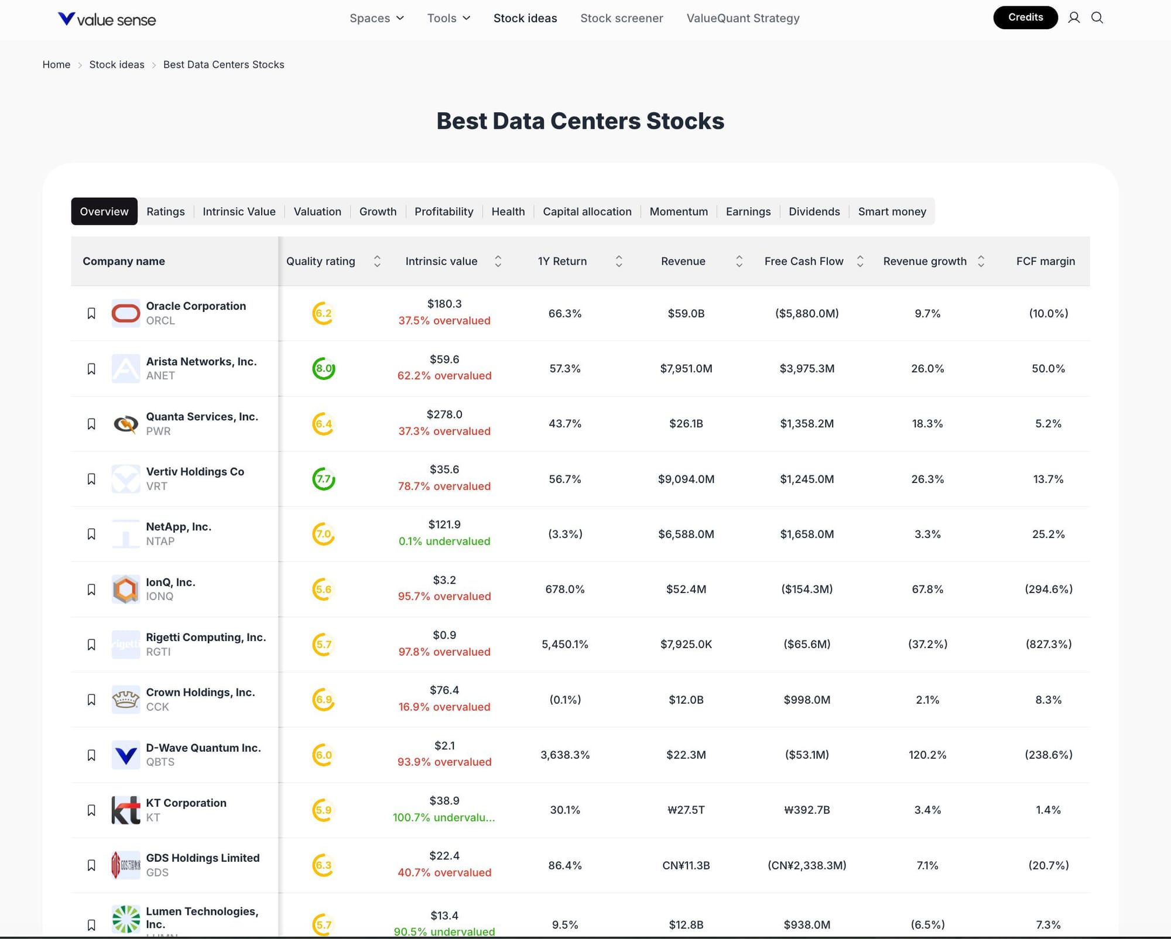Toggle bookmark for GDS Holdings Limited
Image resolution: width=1171 pixels, height=939 pixels.
coord(91,865)
